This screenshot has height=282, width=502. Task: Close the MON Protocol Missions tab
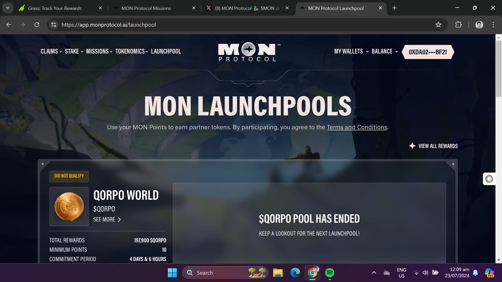point(193,8)
